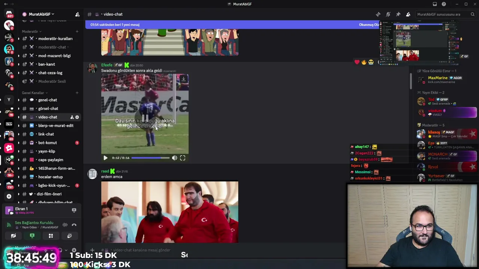Image resolution: width=479 pixels, height=269 pixels.
Task: Open Efeefe's user profile name
Action: click(107, 65)
